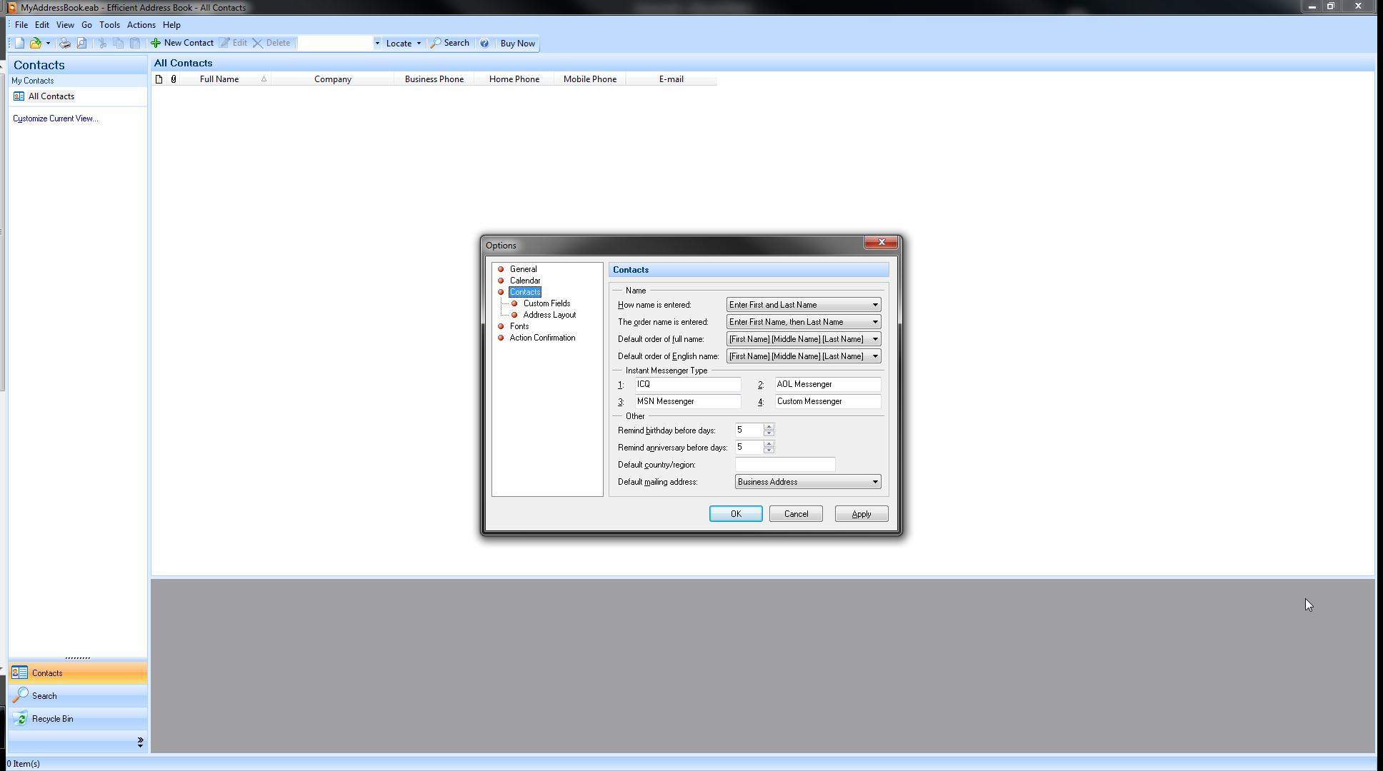1383x771 pixels.
Task: Click the navigation pane configure chevron
Action: [140, 742]
